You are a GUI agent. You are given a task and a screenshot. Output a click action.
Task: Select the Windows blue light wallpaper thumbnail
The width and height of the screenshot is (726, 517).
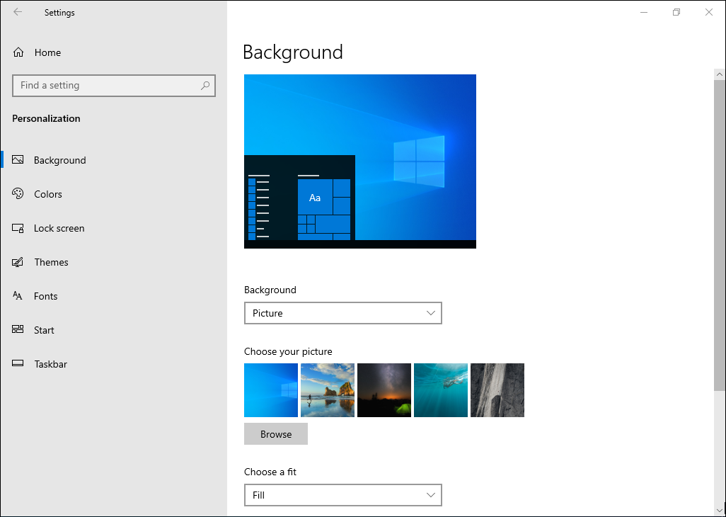271,390
